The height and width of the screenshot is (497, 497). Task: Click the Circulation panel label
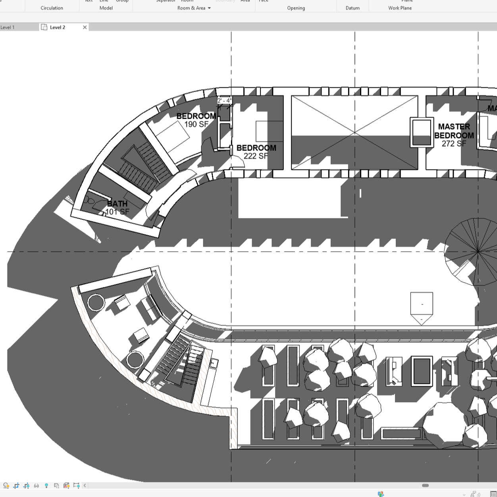[52, 8]
